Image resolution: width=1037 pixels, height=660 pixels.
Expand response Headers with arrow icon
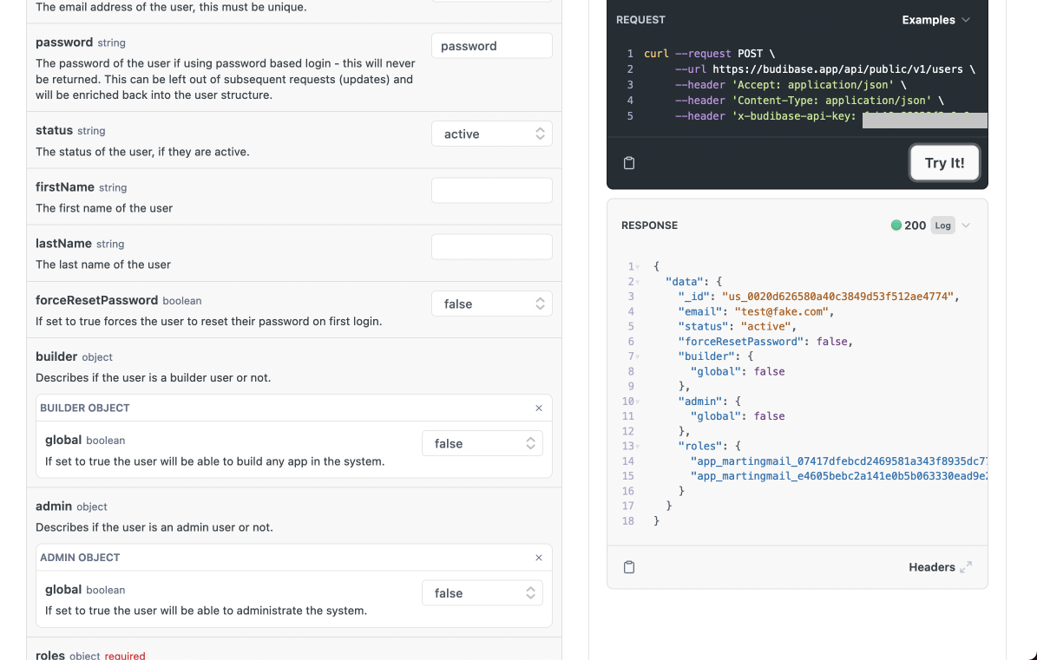point(966,567)
